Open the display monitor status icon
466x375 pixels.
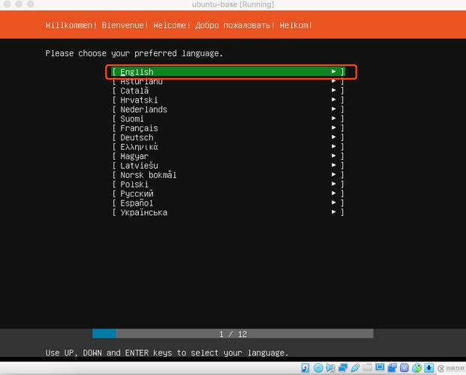click(x=380, y=368)
